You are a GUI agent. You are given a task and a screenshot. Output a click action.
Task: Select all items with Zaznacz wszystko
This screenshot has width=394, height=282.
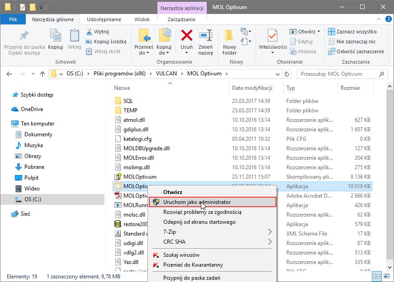(352, 32)
